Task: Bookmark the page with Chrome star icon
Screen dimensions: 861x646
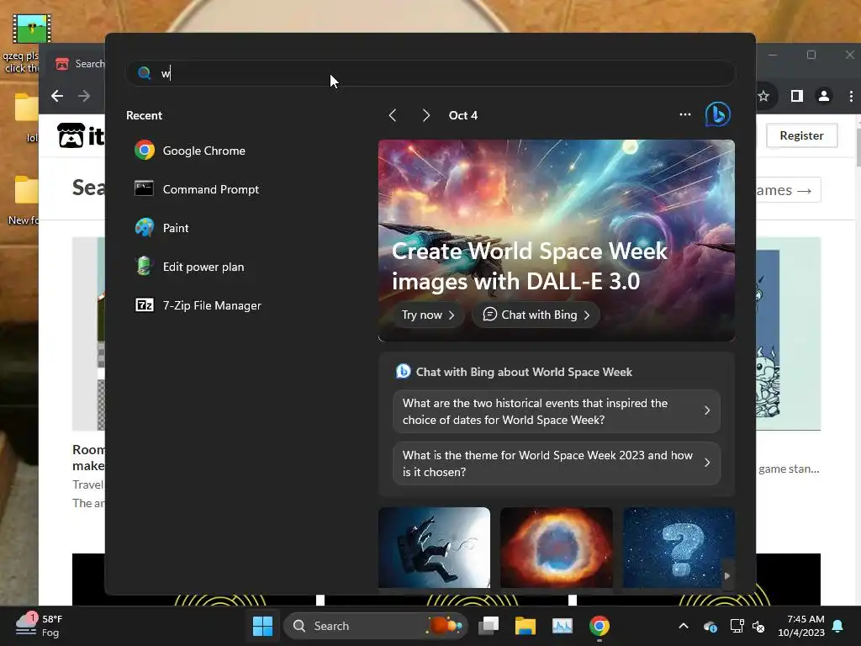Action: (763, 97)
